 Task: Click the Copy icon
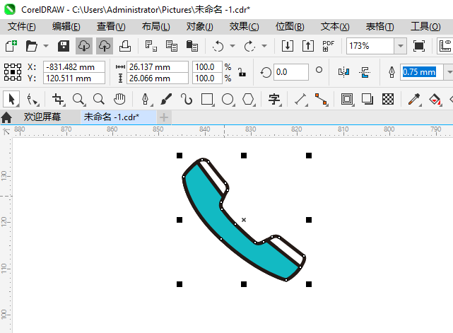pyautogui.click(x=171, y=46)
